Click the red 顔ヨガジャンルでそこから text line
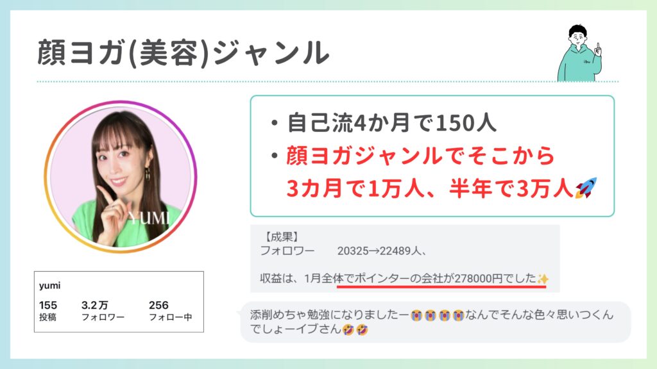This screenshot has height=369, width=657. click(420, 156)
